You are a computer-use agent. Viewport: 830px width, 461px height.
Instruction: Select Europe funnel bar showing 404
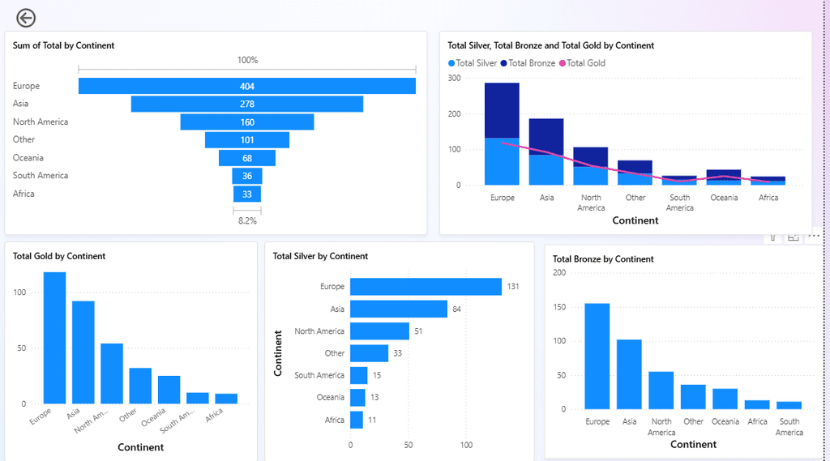[x=247, y=86]
